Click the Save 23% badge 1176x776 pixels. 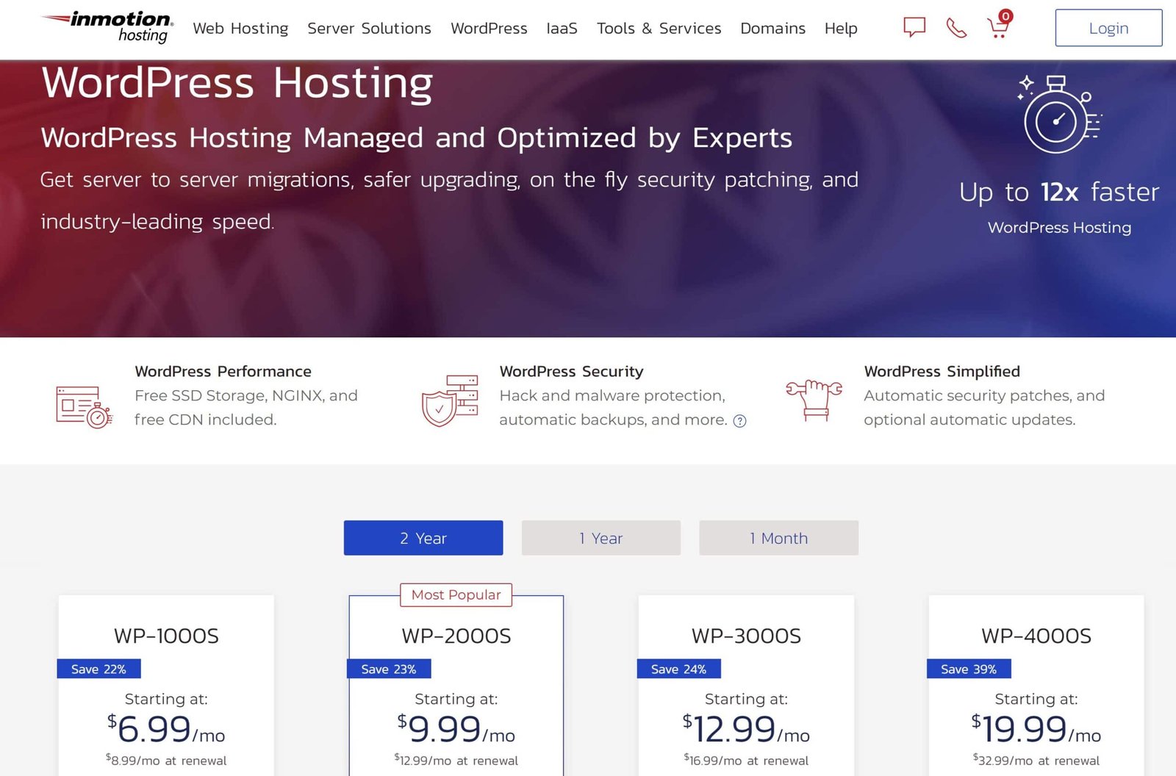click(389, 669)
